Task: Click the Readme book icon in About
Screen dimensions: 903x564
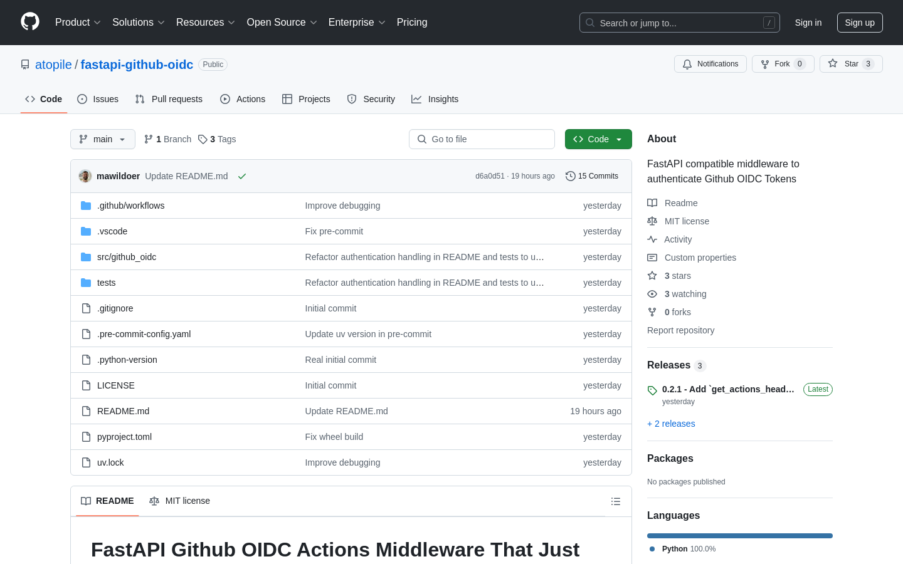Action: pos(652,203)
